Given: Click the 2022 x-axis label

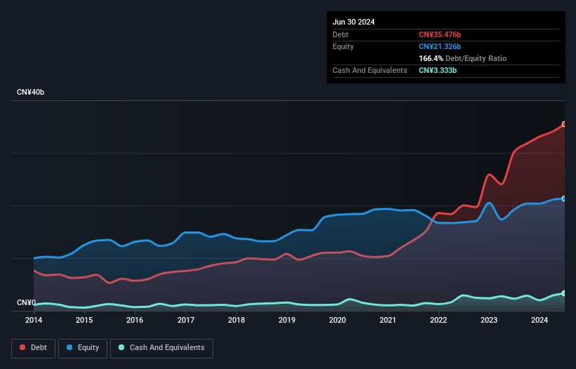Looking at the screenshot, I should point(438,320).
